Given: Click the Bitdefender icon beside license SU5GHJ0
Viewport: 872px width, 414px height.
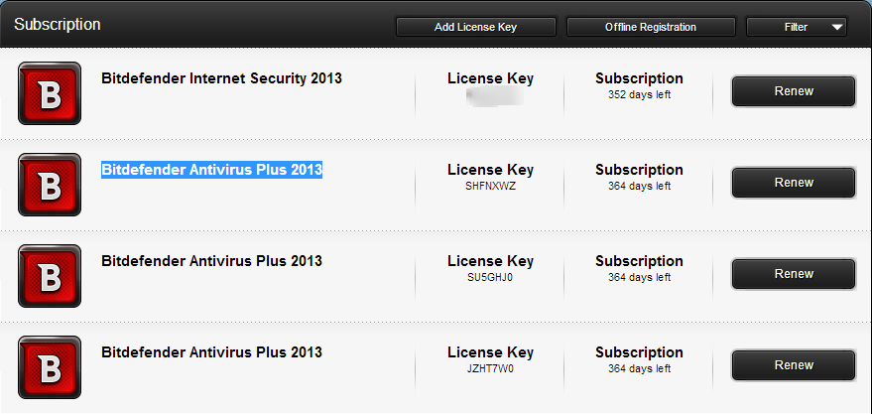Looking at the screenshot, I should tap(50, 275).
